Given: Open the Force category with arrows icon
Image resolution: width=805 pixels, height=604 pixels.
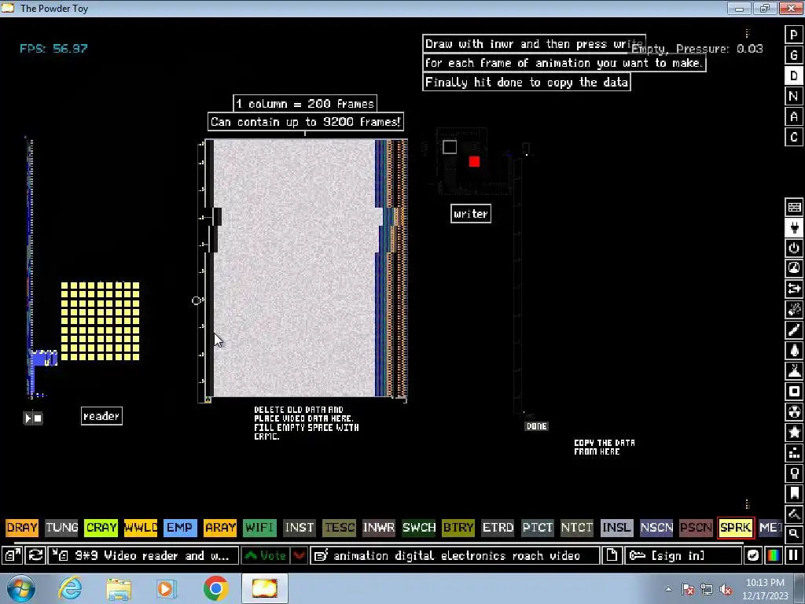Looking at the screenshot, I should point(794,289).
